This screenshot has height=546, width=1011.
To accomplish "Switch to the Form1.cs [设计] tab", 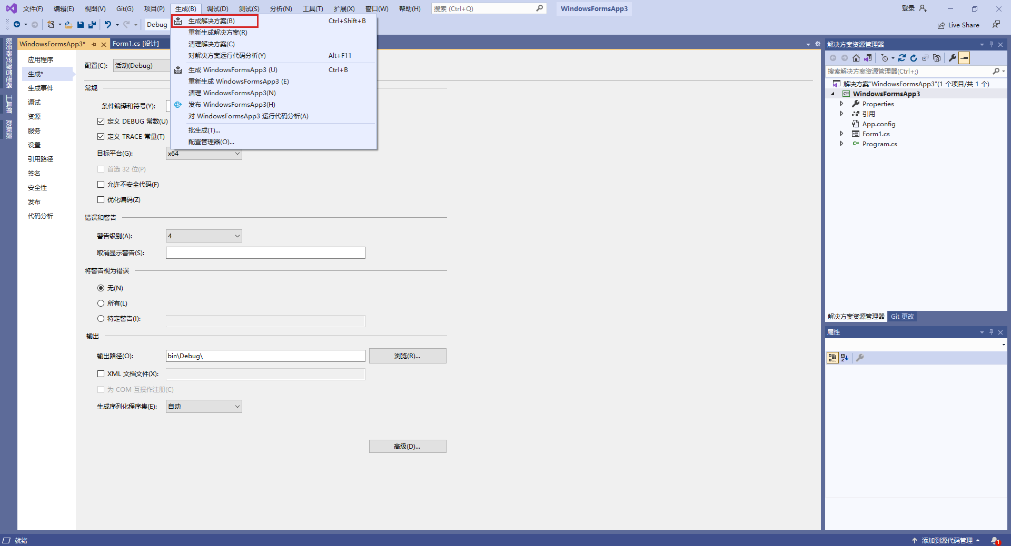I will (x=136, y=44).
